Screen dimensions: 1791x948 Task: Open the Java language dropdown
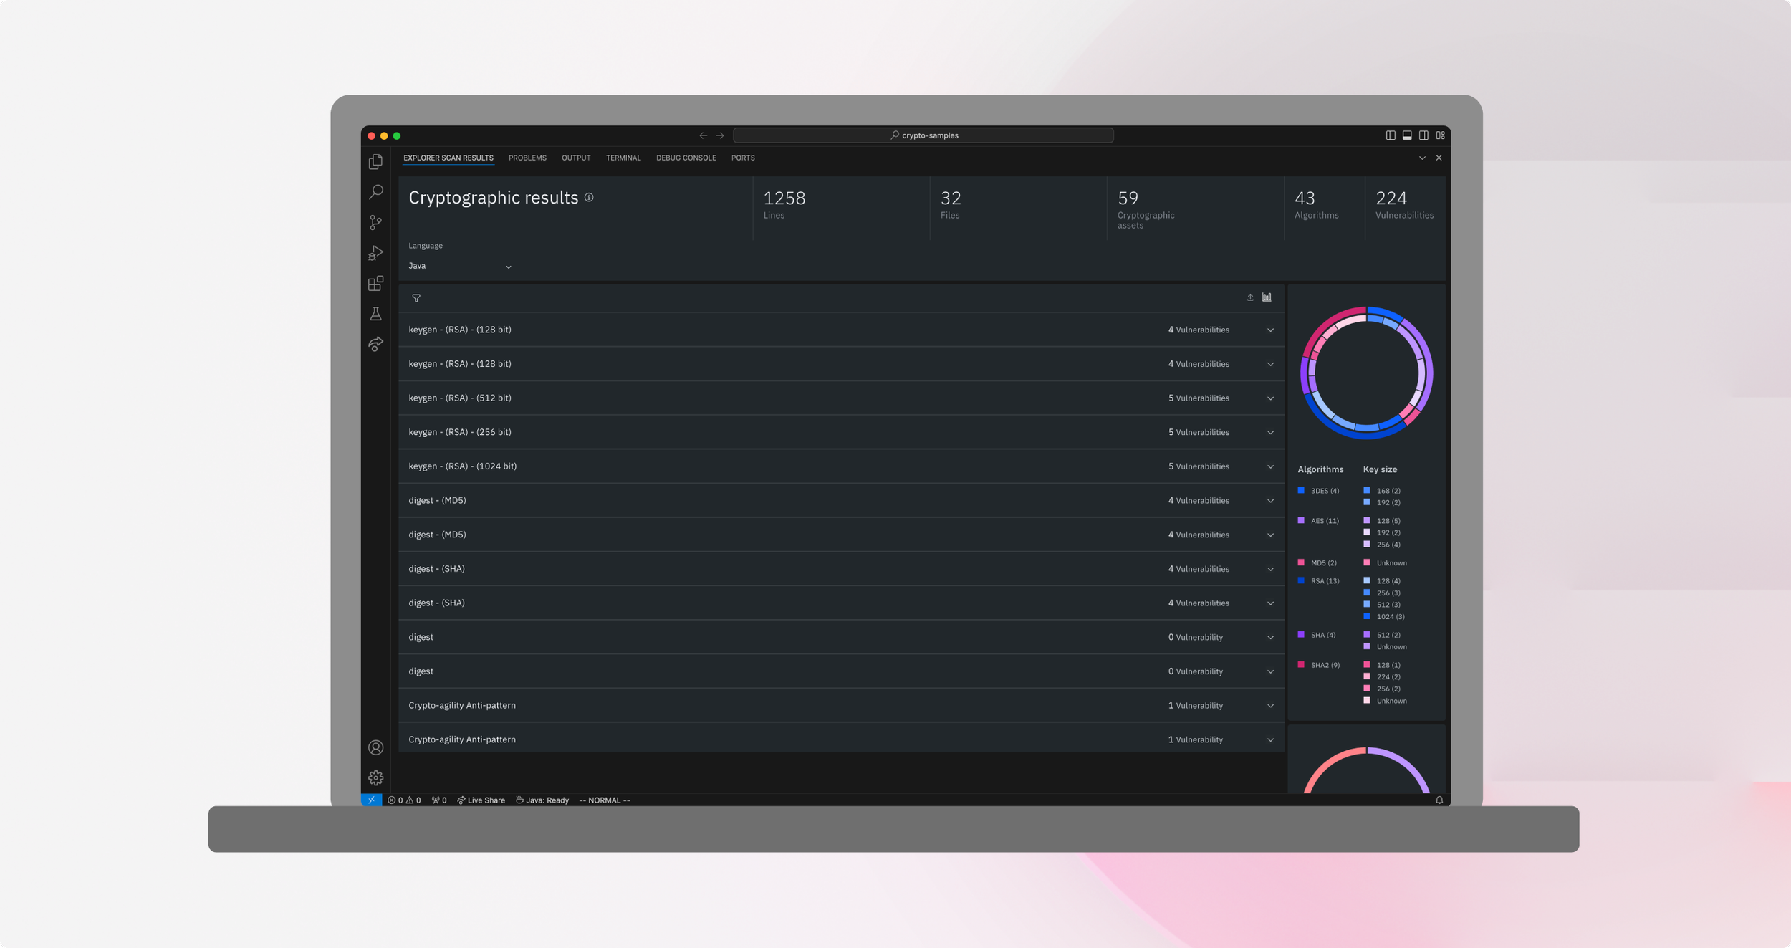pyautogui.click(x=459, y=267)
